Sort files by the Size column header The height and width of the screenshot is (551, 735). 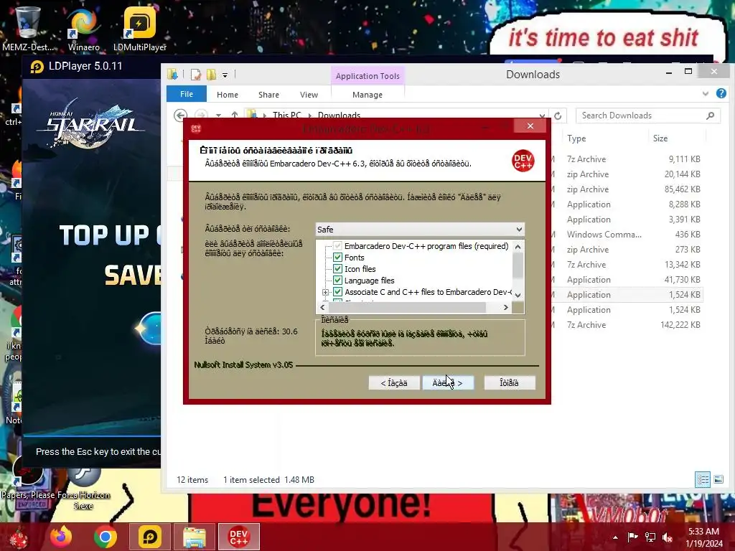pyautogui.click(x=660, y=138)
